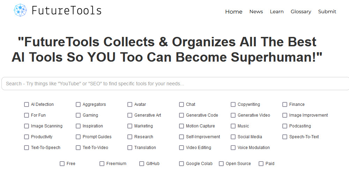Toggle the Open Source pricing filter
The image size is (349, 172).
[x=221, y=164]
